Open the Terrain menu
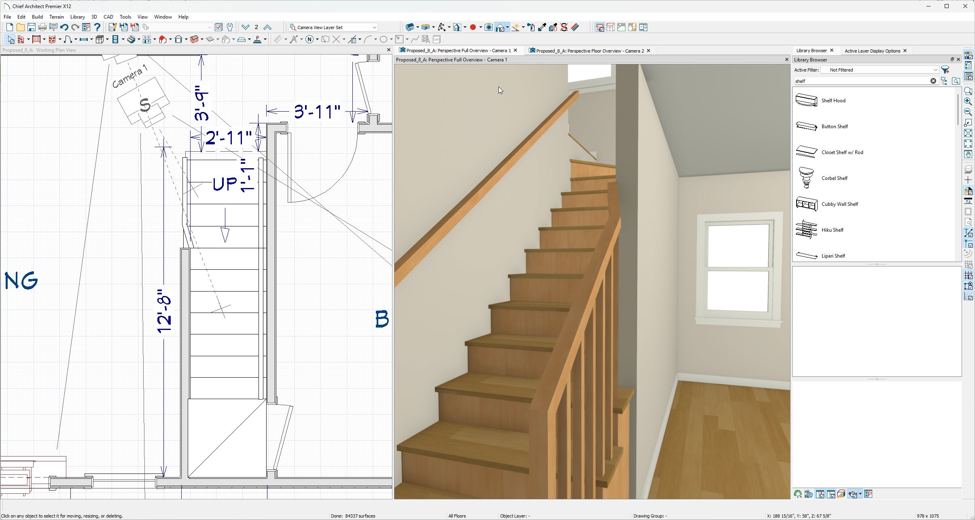This screenshot has width=975, height=520. [56, 17]
